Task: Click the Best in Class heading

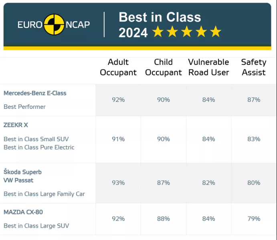Action: (x=160, y=17)
